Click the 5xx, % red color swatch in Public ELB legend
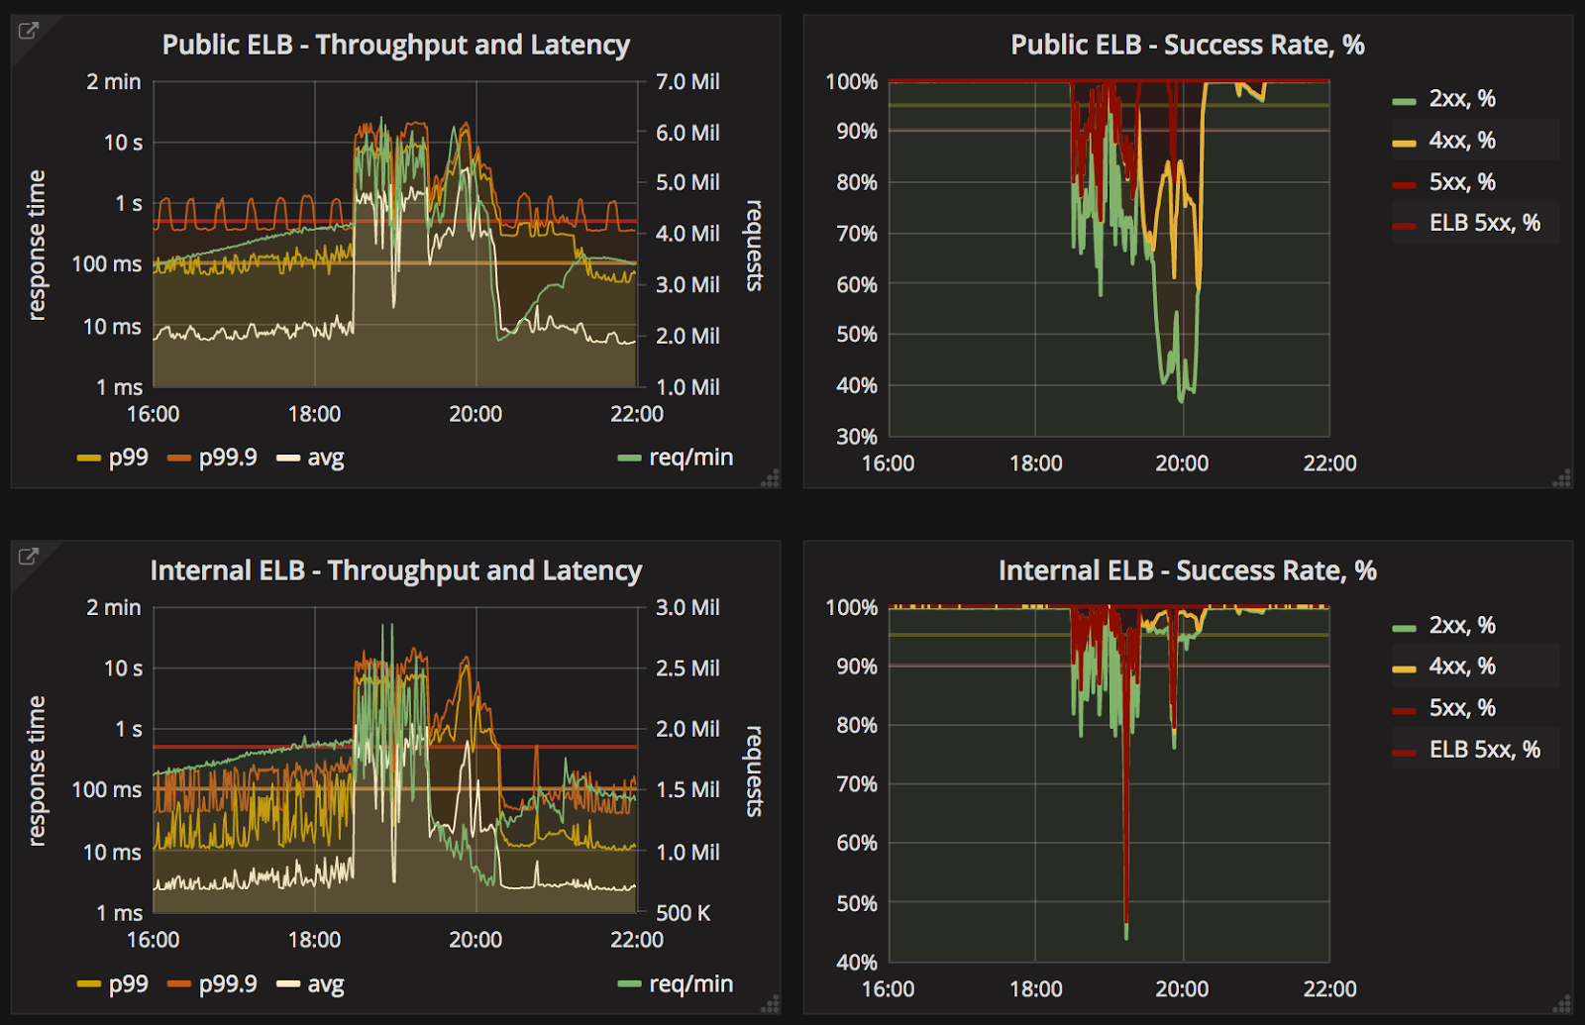This screenshot has height=1025, width=1585. (x=1404, y=184)
